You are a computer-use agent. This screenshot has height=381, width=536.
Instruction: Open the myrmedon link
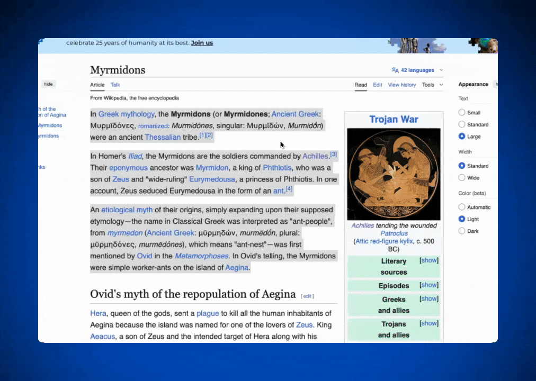pos(125,233)
